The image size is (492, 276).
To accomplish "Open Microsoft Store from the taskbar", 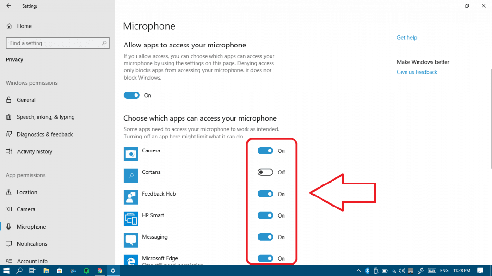I will [x=60, y=271].
